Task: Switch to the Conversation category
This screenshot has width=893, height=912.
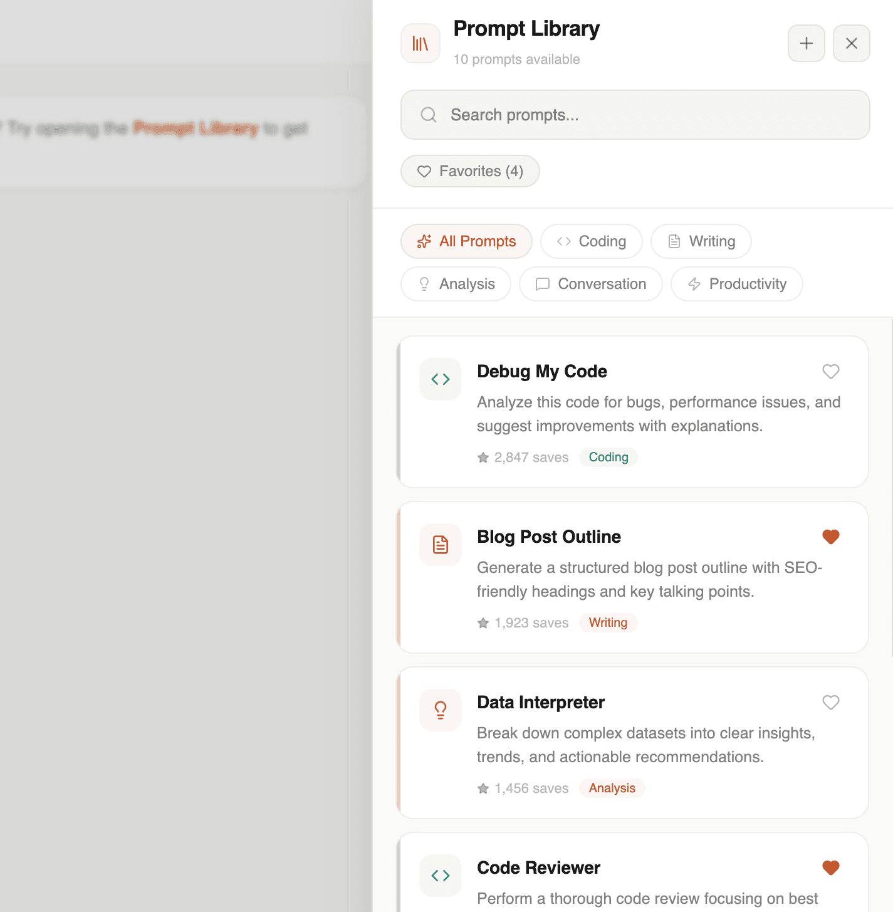Action: [591, 284]
